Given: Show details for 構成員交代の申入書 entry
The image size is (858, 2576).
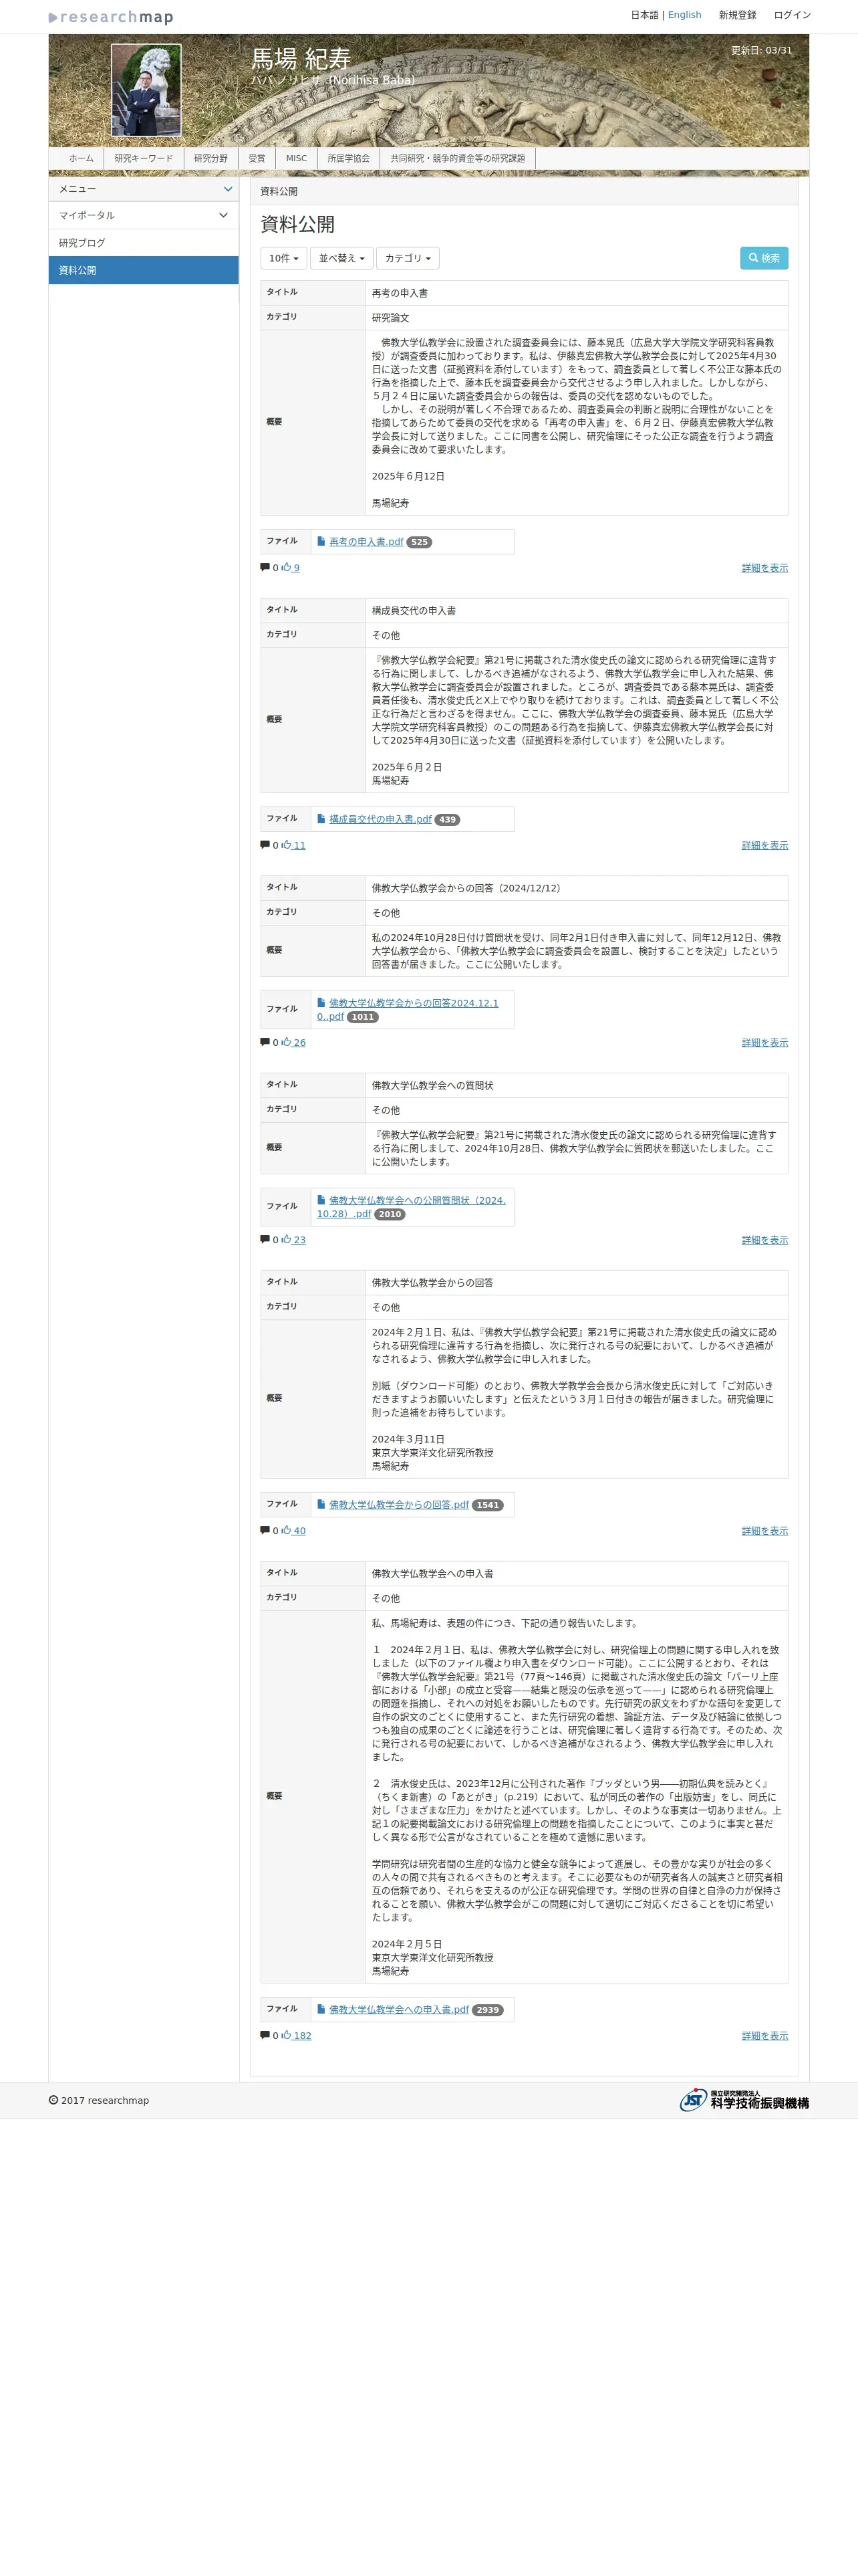Looking at the screenshot, I should [764, 845].
